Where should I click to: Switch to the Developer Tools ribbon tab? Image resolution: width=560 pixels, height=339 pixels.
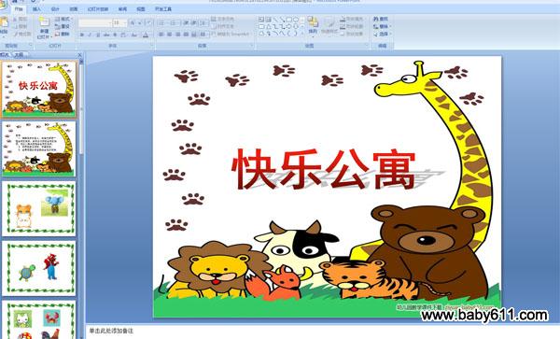click(163, 9)
